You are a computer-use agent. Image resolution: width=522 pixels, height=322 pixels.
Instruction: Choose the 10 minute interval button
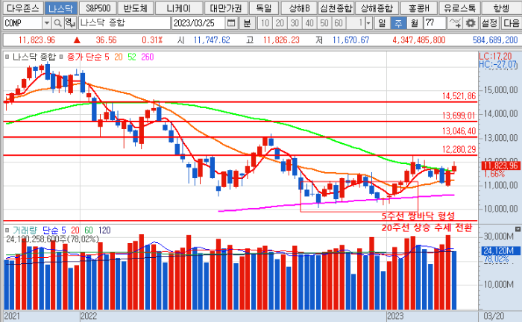coord(265,23)
